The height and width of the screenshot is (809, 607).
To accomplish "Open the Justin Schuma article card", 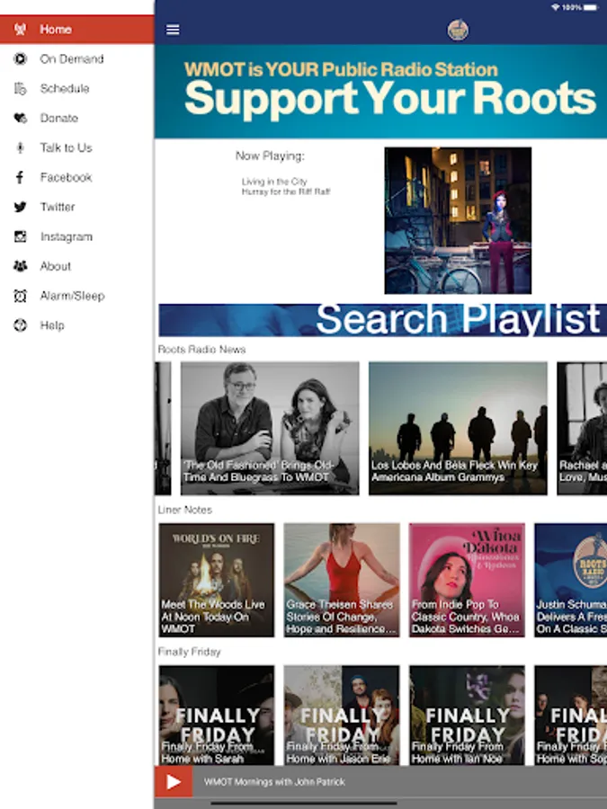I will (x=570, y=580).
